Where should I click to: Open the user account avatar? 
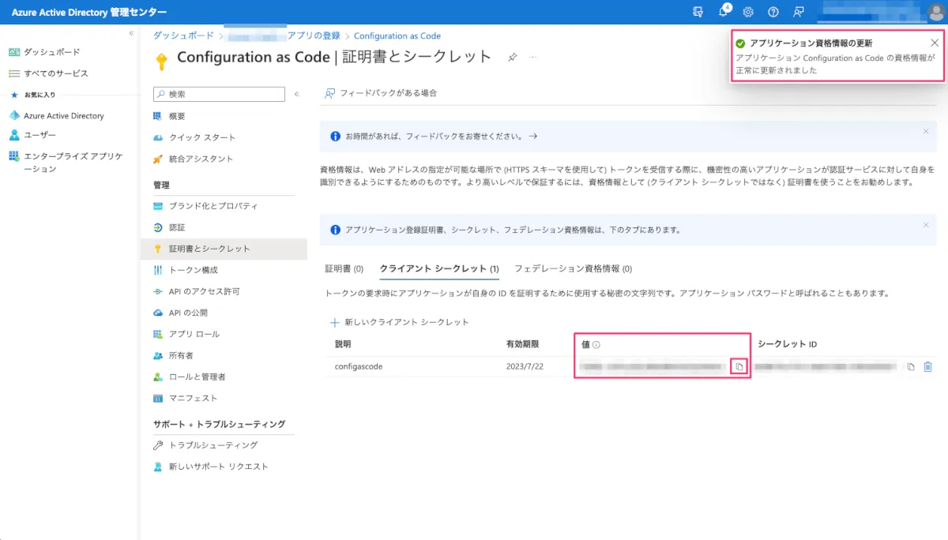pyautogui.click(x=935, y=12)
